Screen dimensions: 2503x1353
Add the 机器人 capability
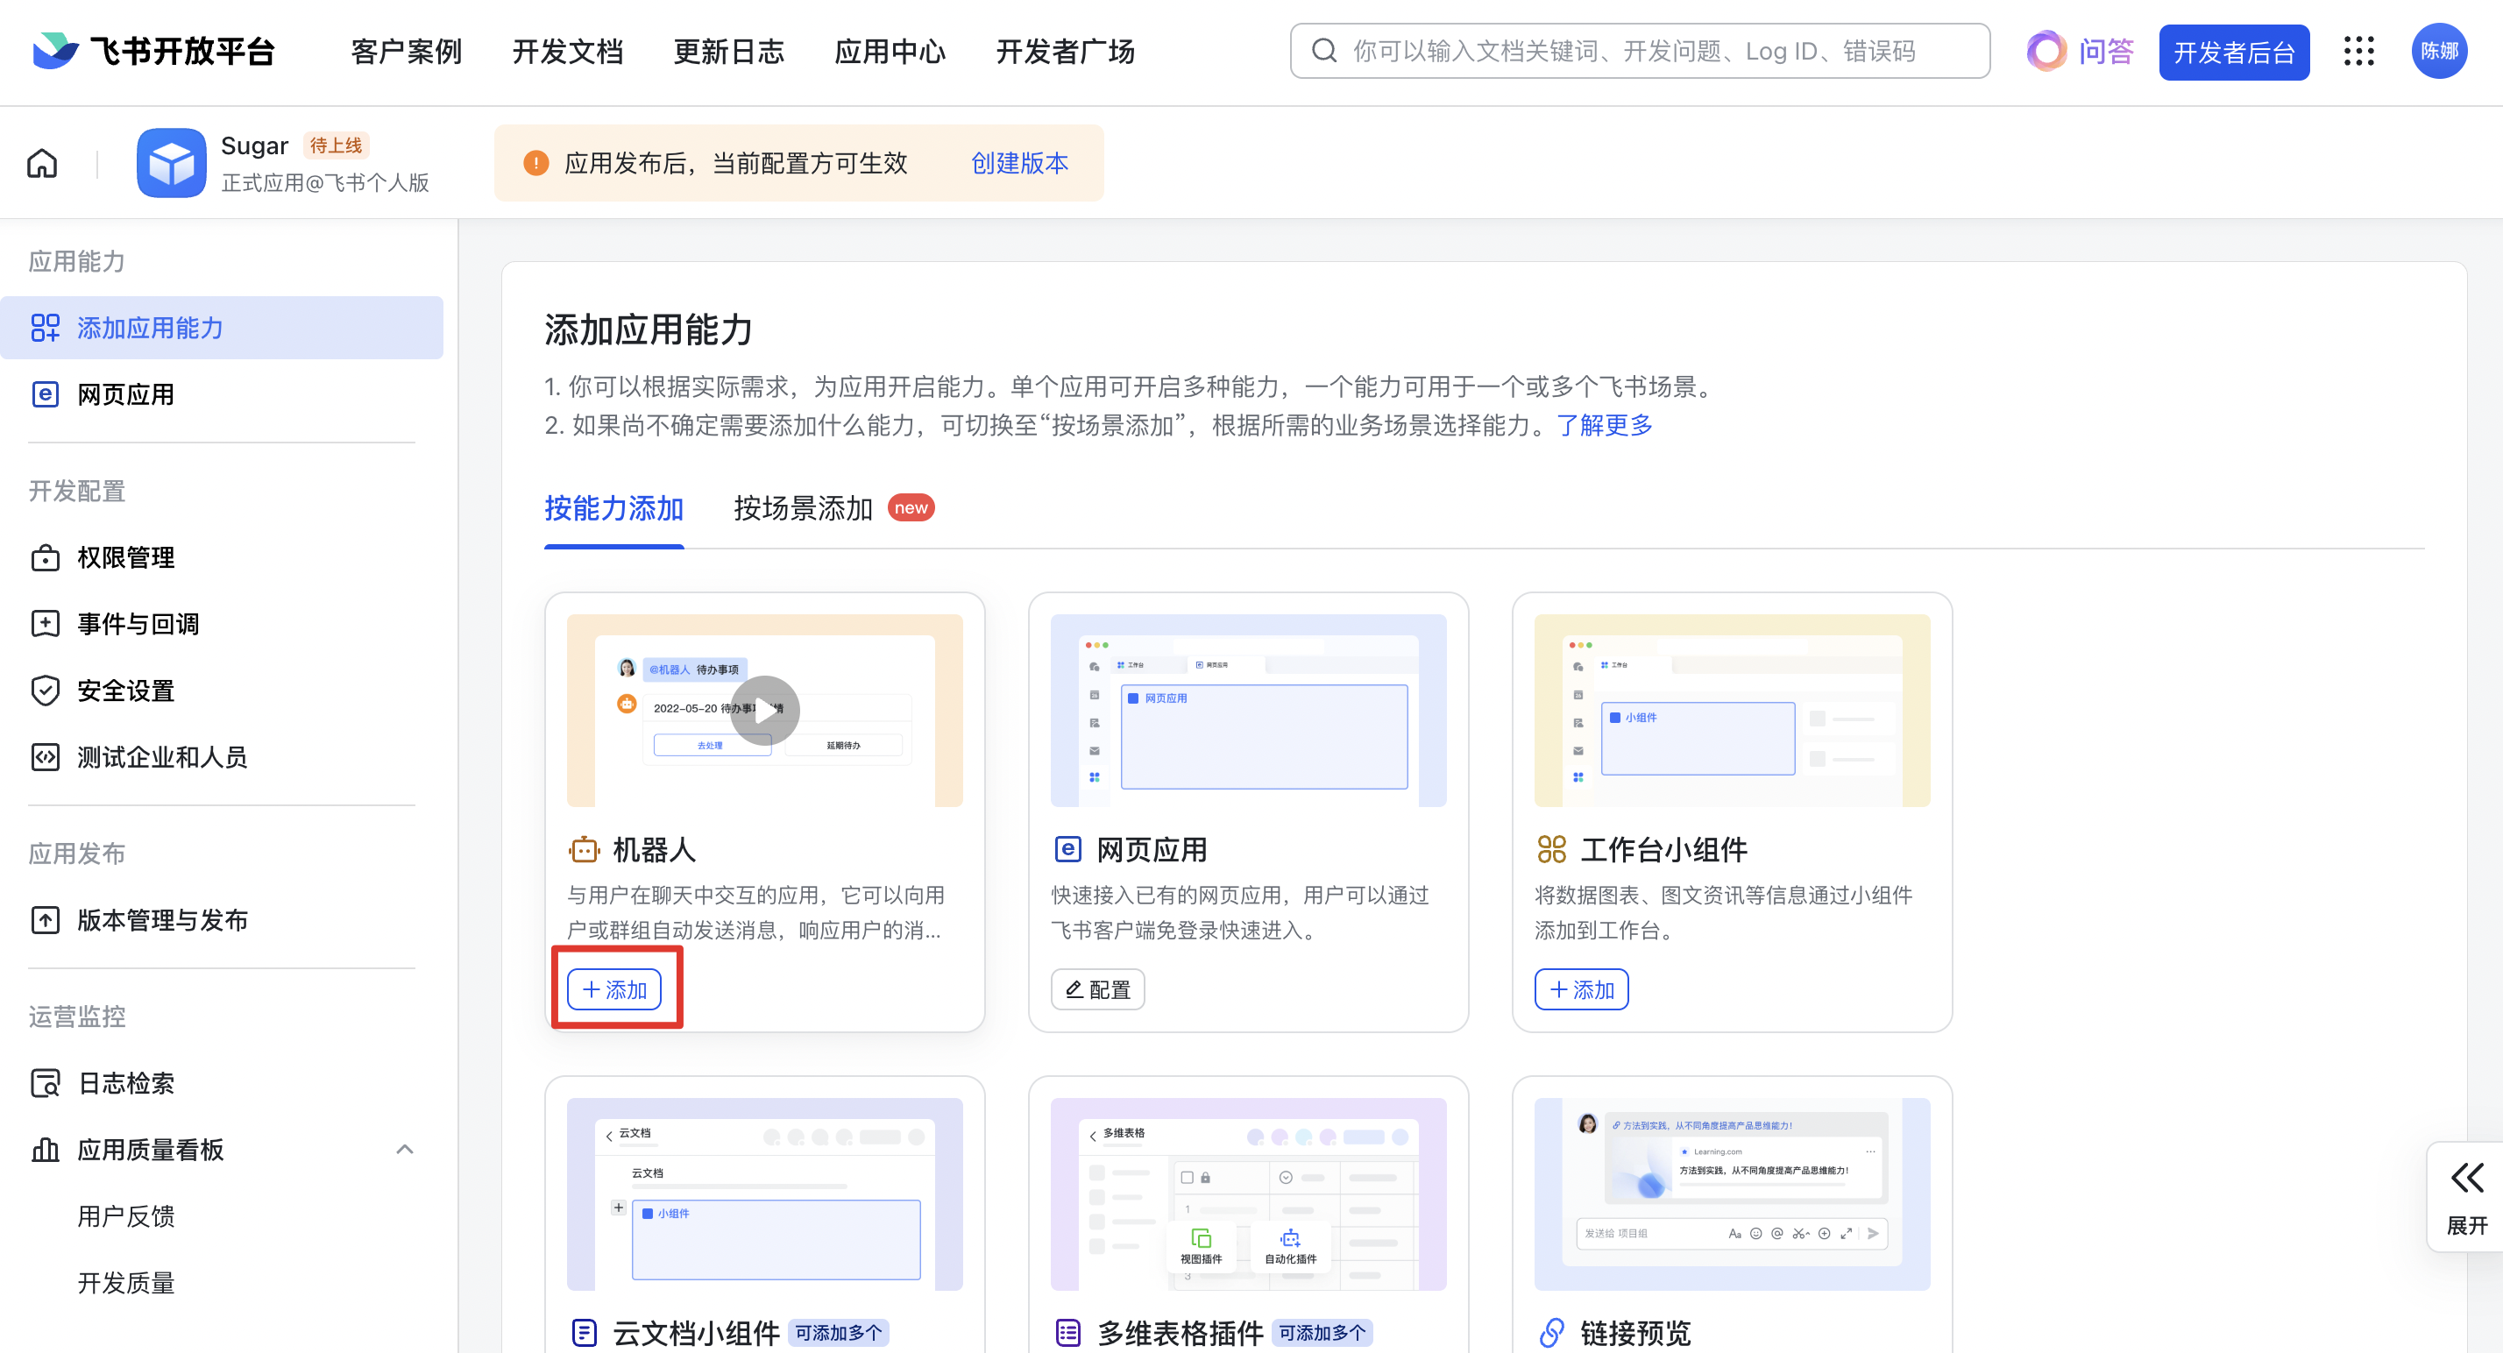614,989
